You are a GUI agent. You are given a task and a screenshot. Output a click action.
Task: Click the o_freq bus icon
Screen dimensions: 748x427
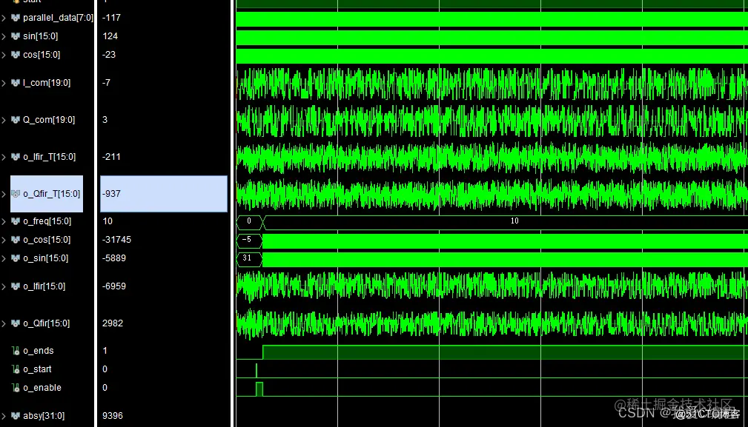coord(16,221)
